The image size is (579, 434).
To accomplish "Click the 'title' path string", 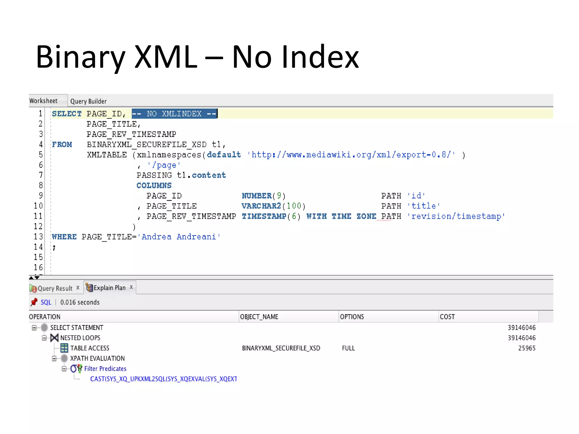I will point(424,206).
